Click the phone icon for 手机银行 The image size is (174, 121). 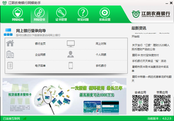pos(71,66)
